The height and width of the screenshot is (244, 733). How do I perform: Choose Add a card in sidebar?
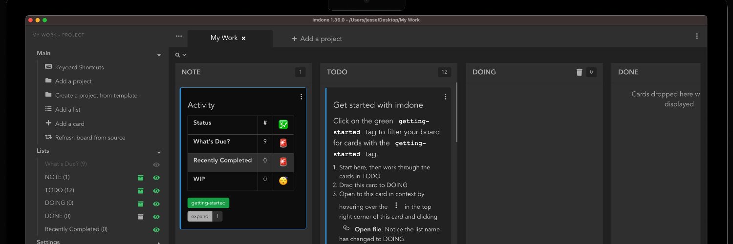70,123
